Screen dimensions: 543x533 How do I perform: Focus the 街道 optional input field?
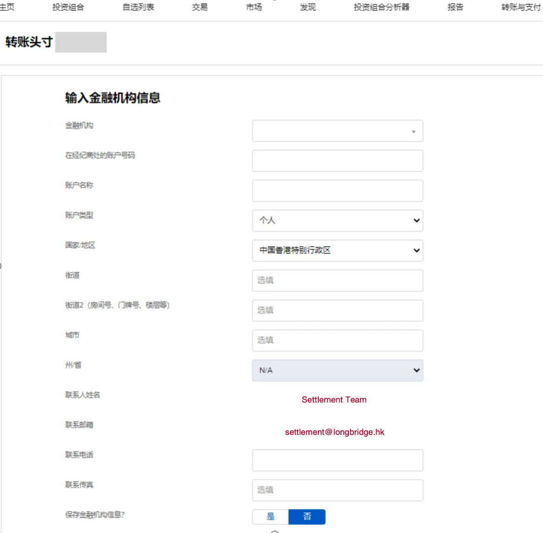click(x=337, y=280)
